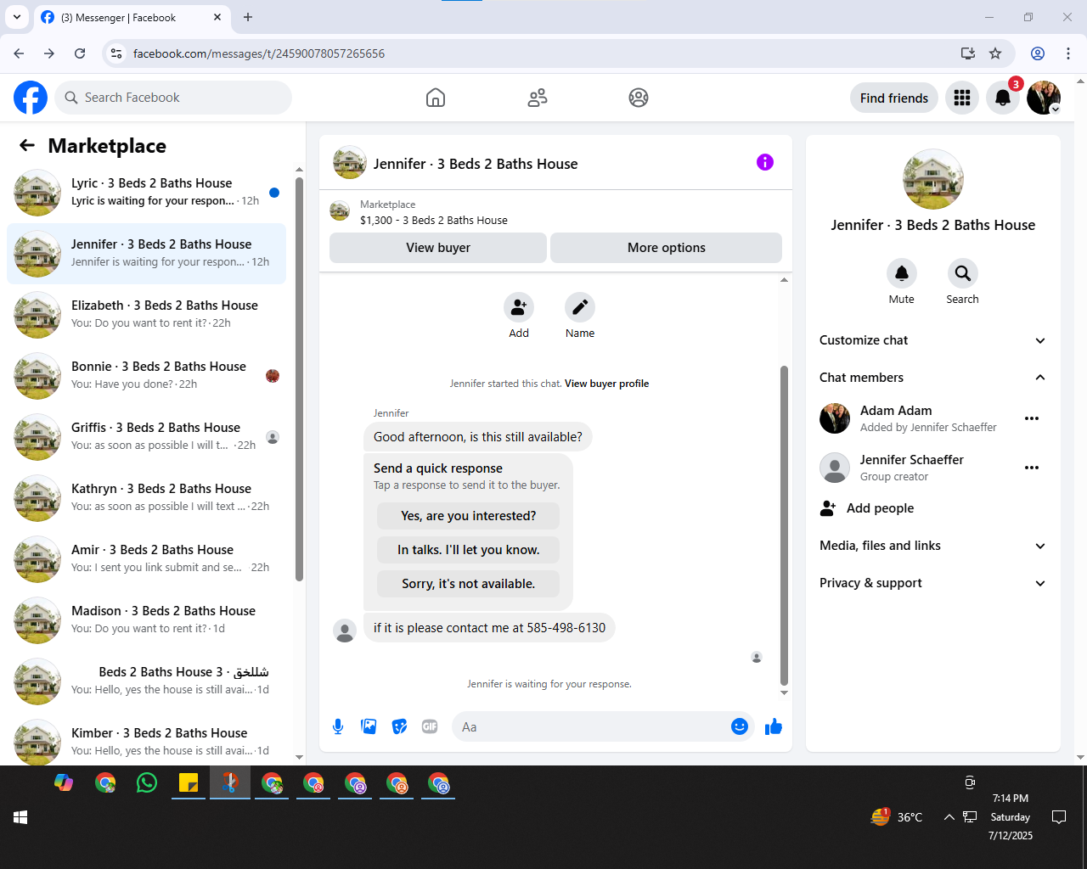Go to Home feed icon

point(436,98)
